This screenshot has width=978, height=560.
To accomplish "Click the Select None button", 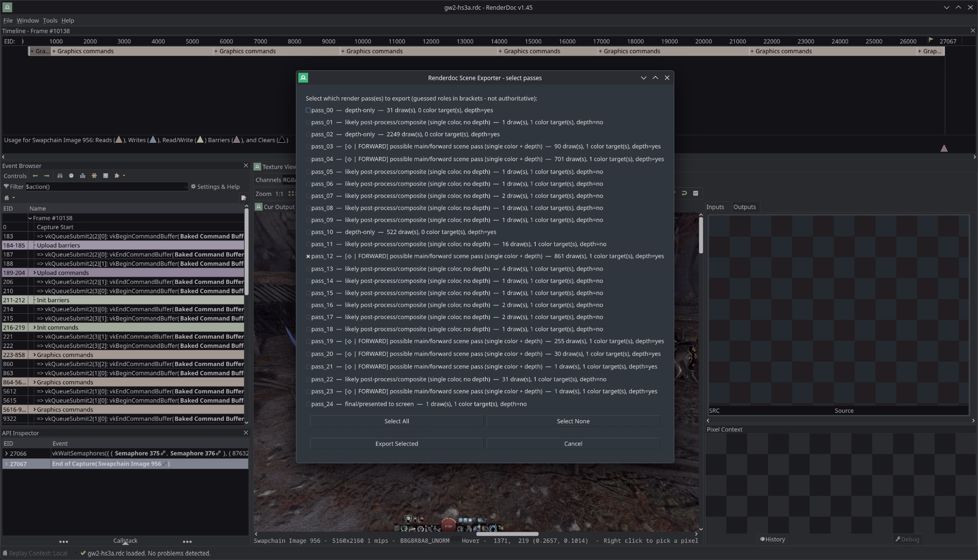I will pyautogui.click(x=573, y=421).
